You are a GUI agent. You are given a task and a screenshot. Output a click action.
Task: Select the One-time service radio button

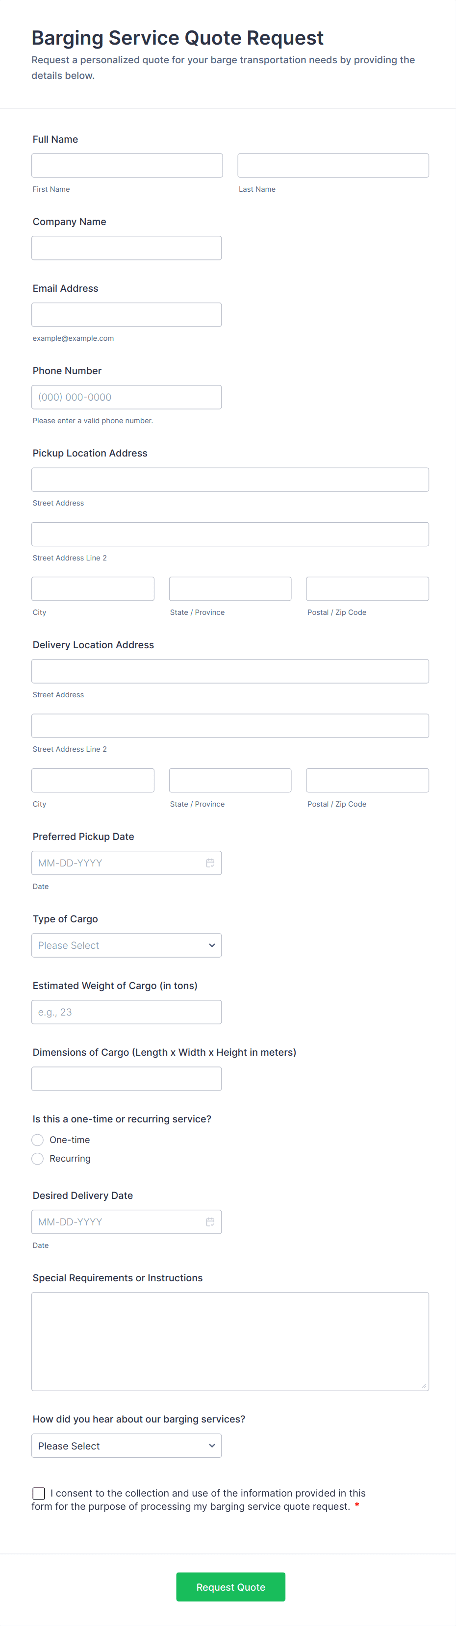[x=38, y=1140]
